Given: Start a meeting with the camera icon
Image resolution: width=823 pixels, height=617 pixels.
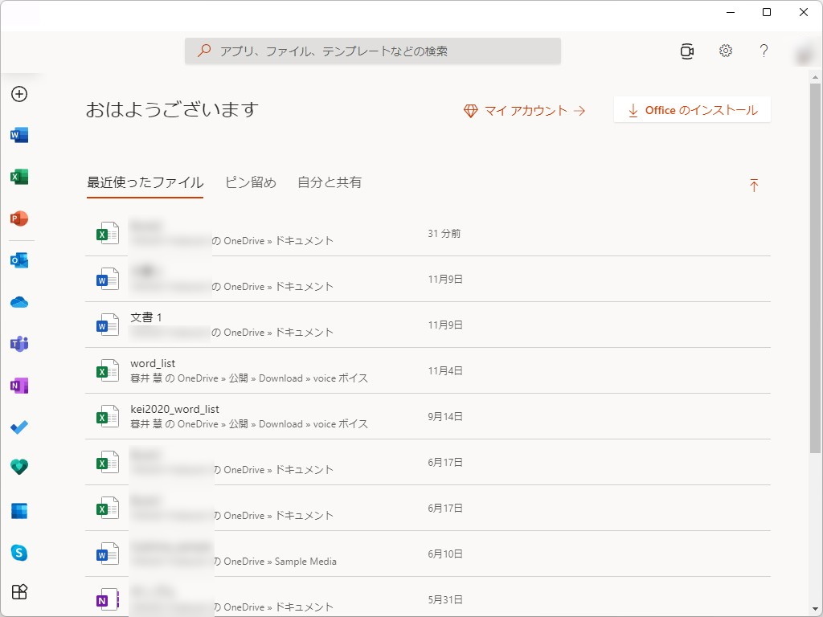Looking at the screenshot, I should (686, 51).
